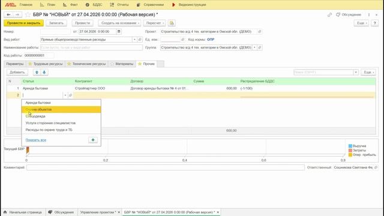This screenshot has height=216, width=384.
Task: Open the Главное menu
Action: tap(26, 5)
